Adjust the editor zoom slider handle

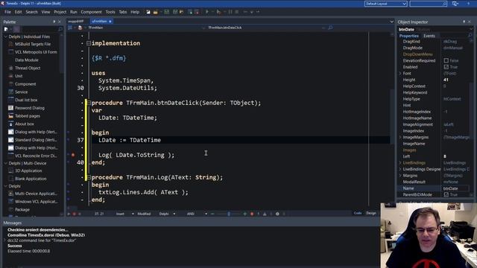(229, 214)
